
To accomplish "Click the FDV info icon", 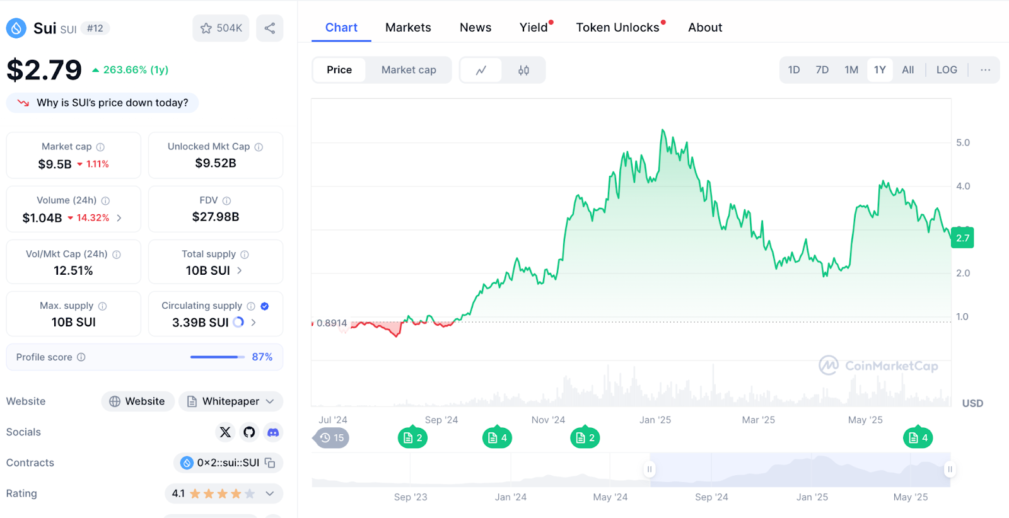I will pyautogui.click(x=226, y=200).
